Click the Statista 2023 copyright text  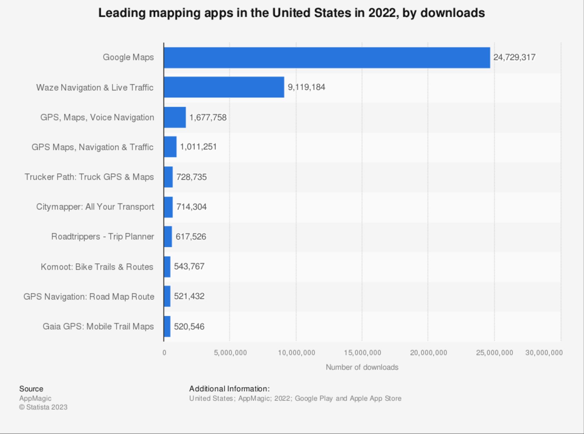(x=43, y=407)
